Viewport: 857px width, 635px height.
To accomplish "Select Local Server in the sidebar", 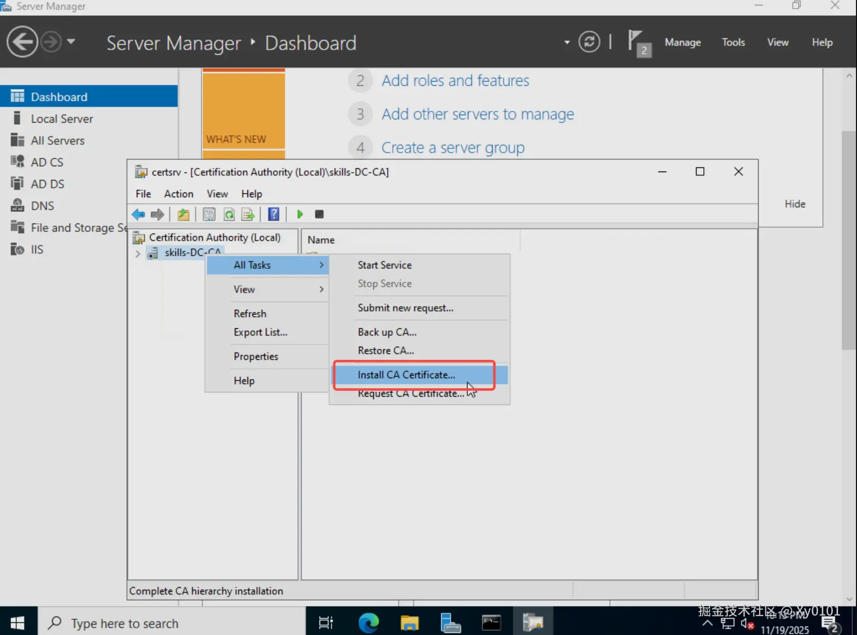I will click(x=88, y=118).
